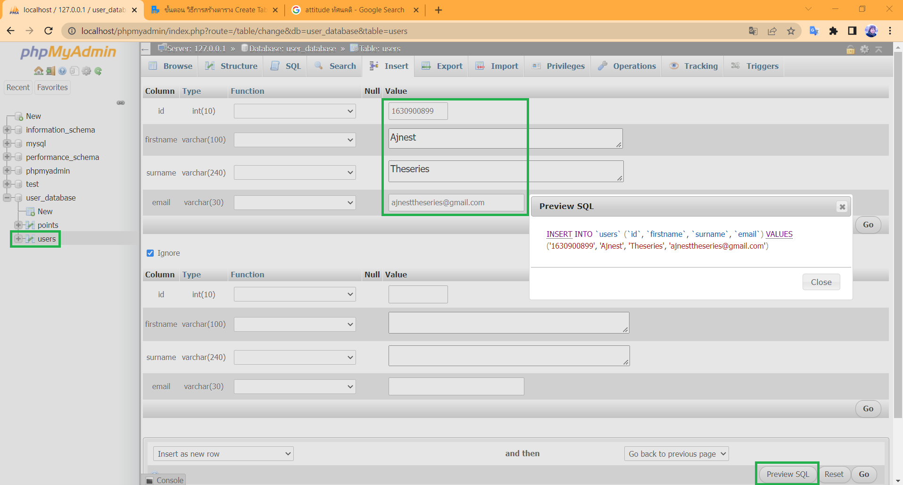Expand the points table tree node
The height and width of the screenshot is (485, 903).
[x=18, y=225]
